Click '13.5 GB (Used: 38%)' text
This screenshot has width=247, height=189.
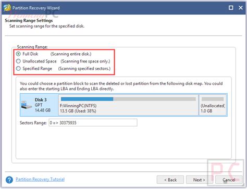tap(78, 111)
